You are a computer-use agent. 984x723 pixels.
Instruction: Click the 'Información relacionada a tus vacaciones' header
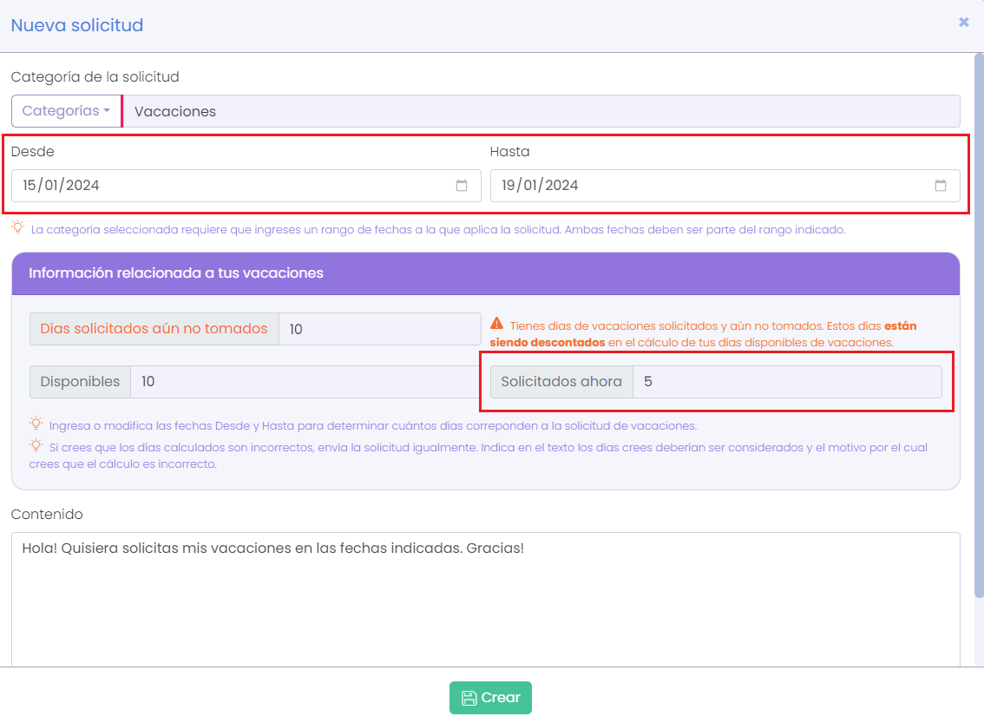176,273
